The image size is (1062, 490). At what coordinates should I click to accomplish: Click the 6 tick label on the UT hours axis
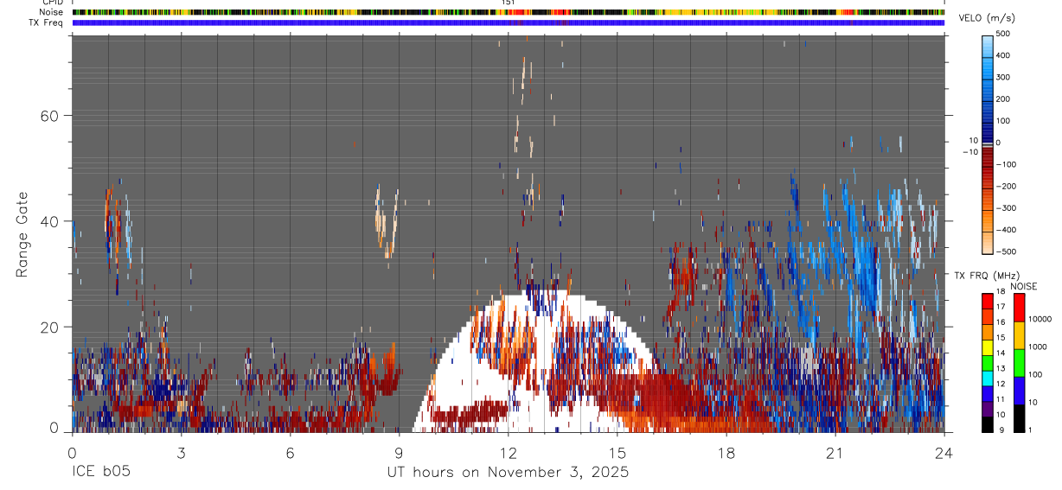coord(290,452)
